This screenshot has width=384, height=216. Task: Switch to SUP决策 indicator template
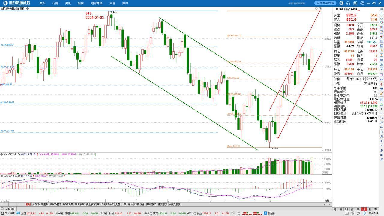79,204
